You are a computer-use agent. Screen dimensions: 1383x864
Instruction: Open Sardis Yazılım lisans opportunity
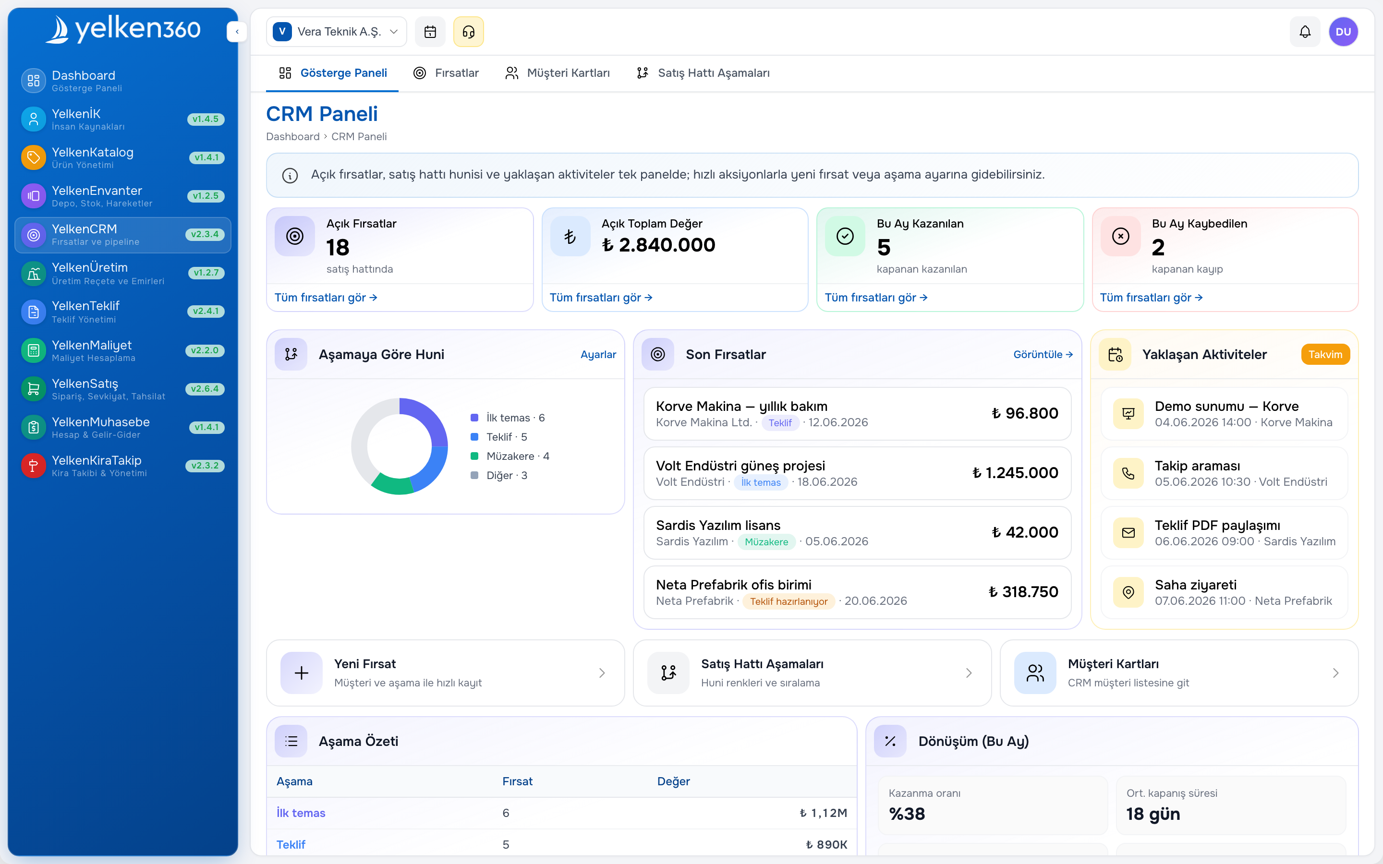[857, 533]
